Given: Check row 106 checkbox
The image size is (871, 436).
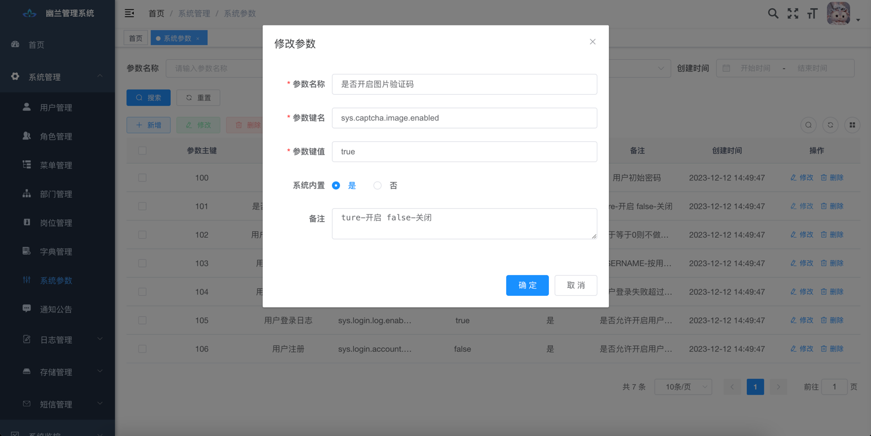Looking at the screenshot, I should pos(143,349).
